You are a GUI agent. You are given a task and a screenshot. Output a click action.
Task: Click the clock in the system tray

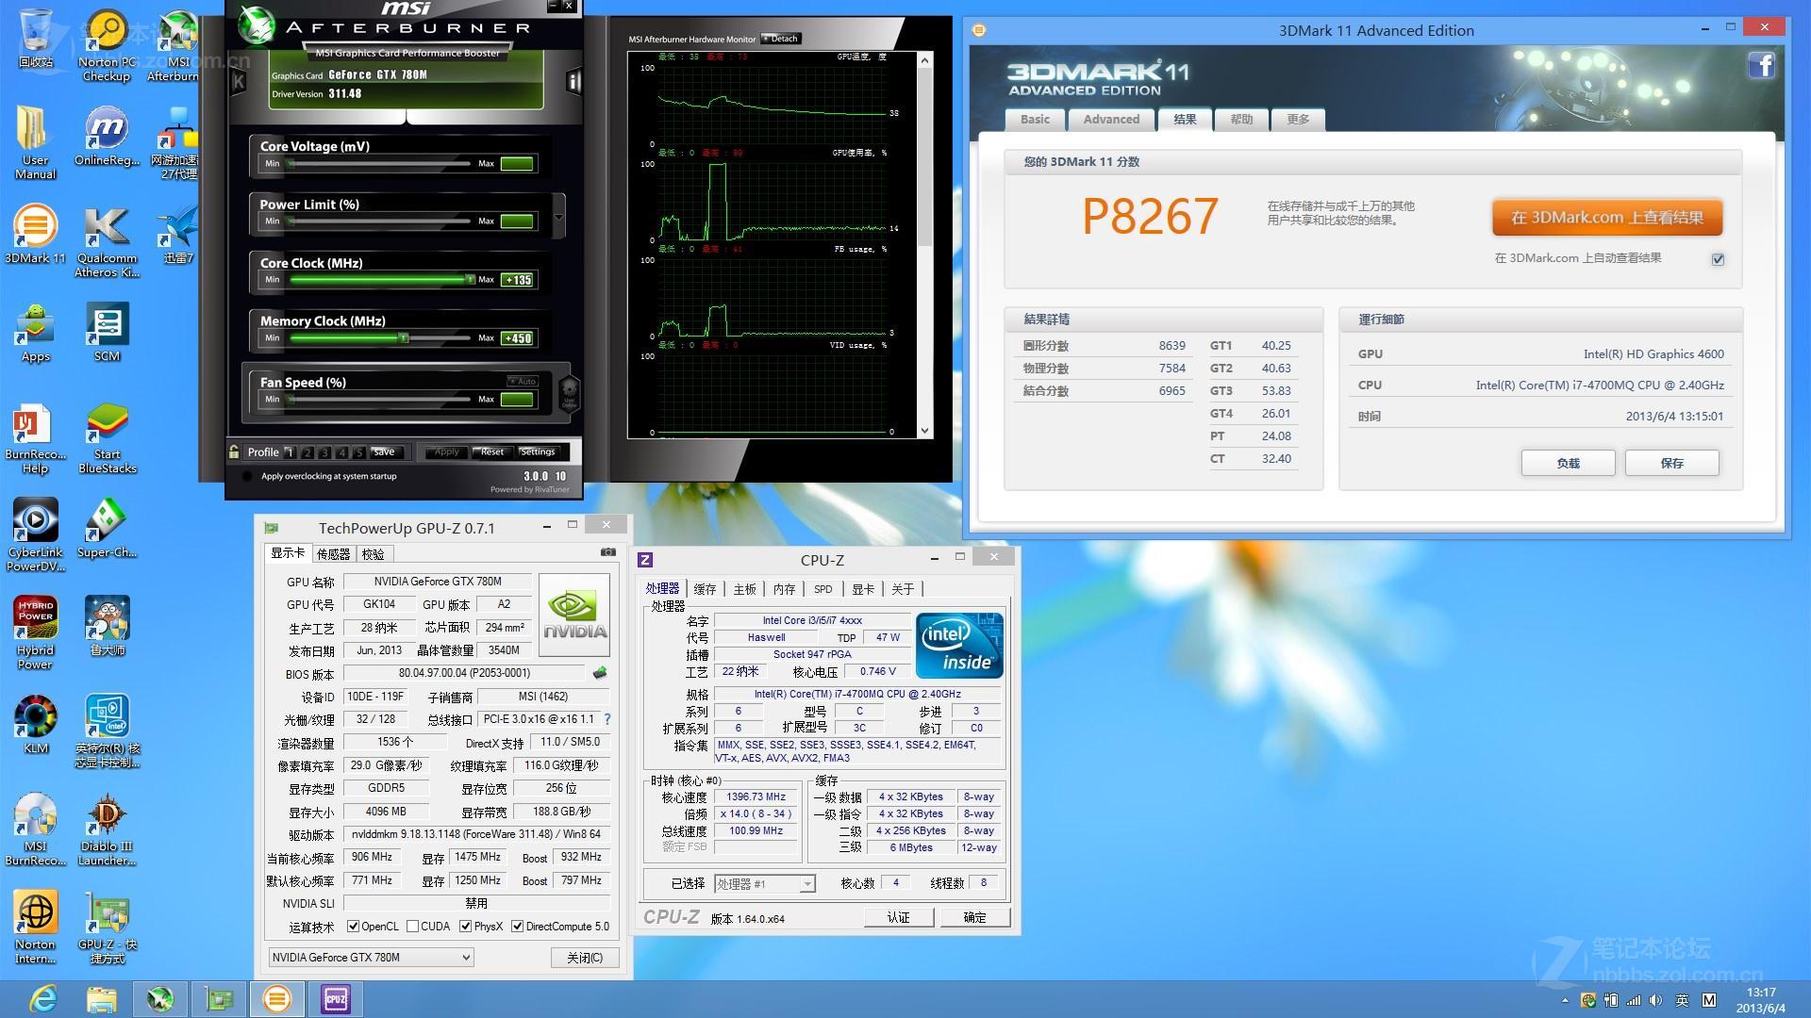click(1760, 999)
